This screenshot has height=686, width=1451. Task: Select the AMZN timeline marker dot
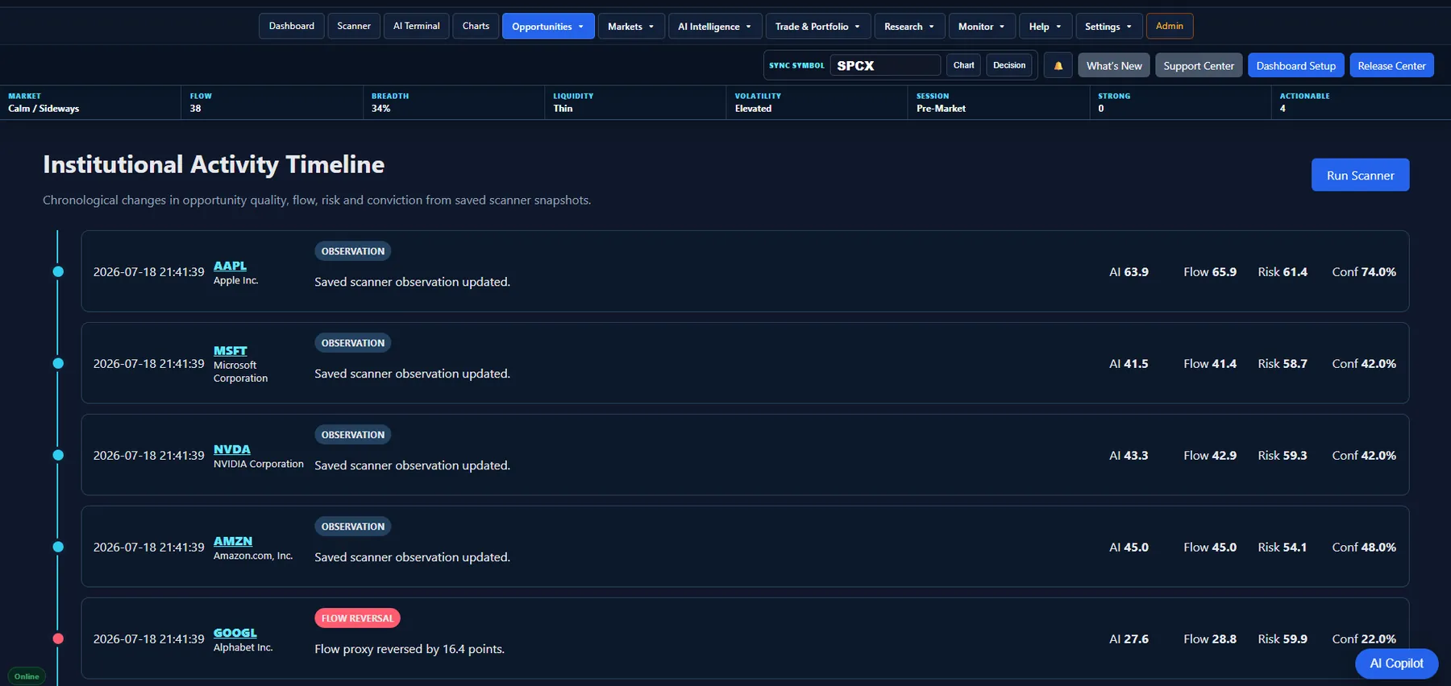pyautogui.click(x=58, y=547)
